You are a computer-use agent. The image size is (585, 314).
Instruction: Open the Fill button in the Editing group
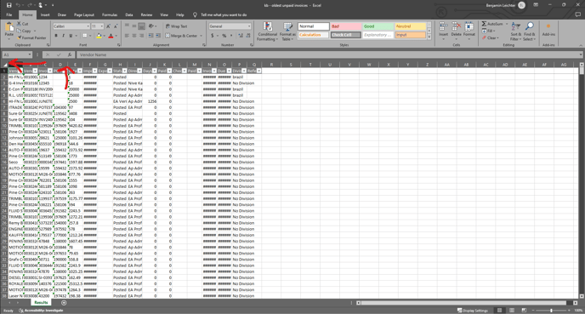488,31
